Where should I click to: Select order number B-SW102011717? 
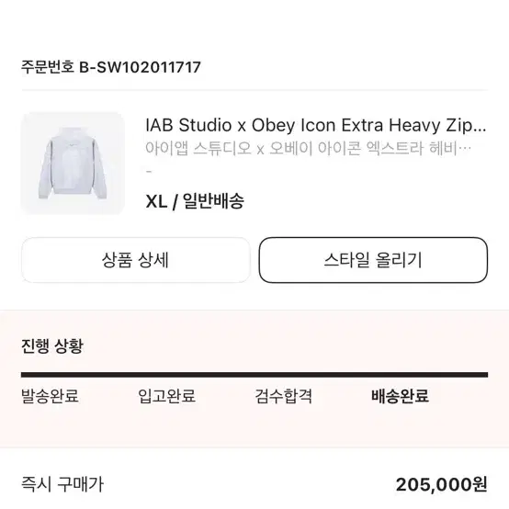140,67
